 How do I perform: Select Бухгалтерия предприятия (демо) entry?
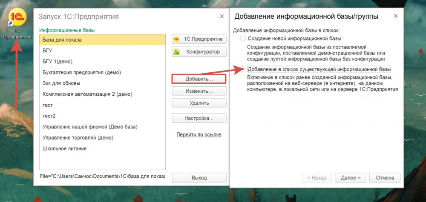pyautogui.click(x=102, y=72)
